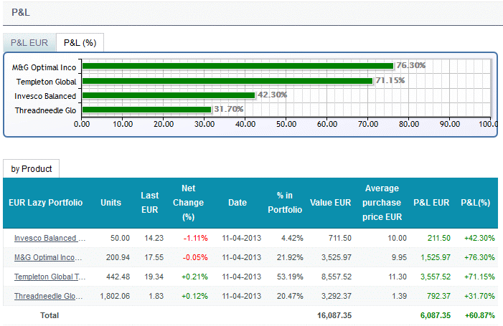
Task: Click the 42.30% chart bar label
Action: 273,95
